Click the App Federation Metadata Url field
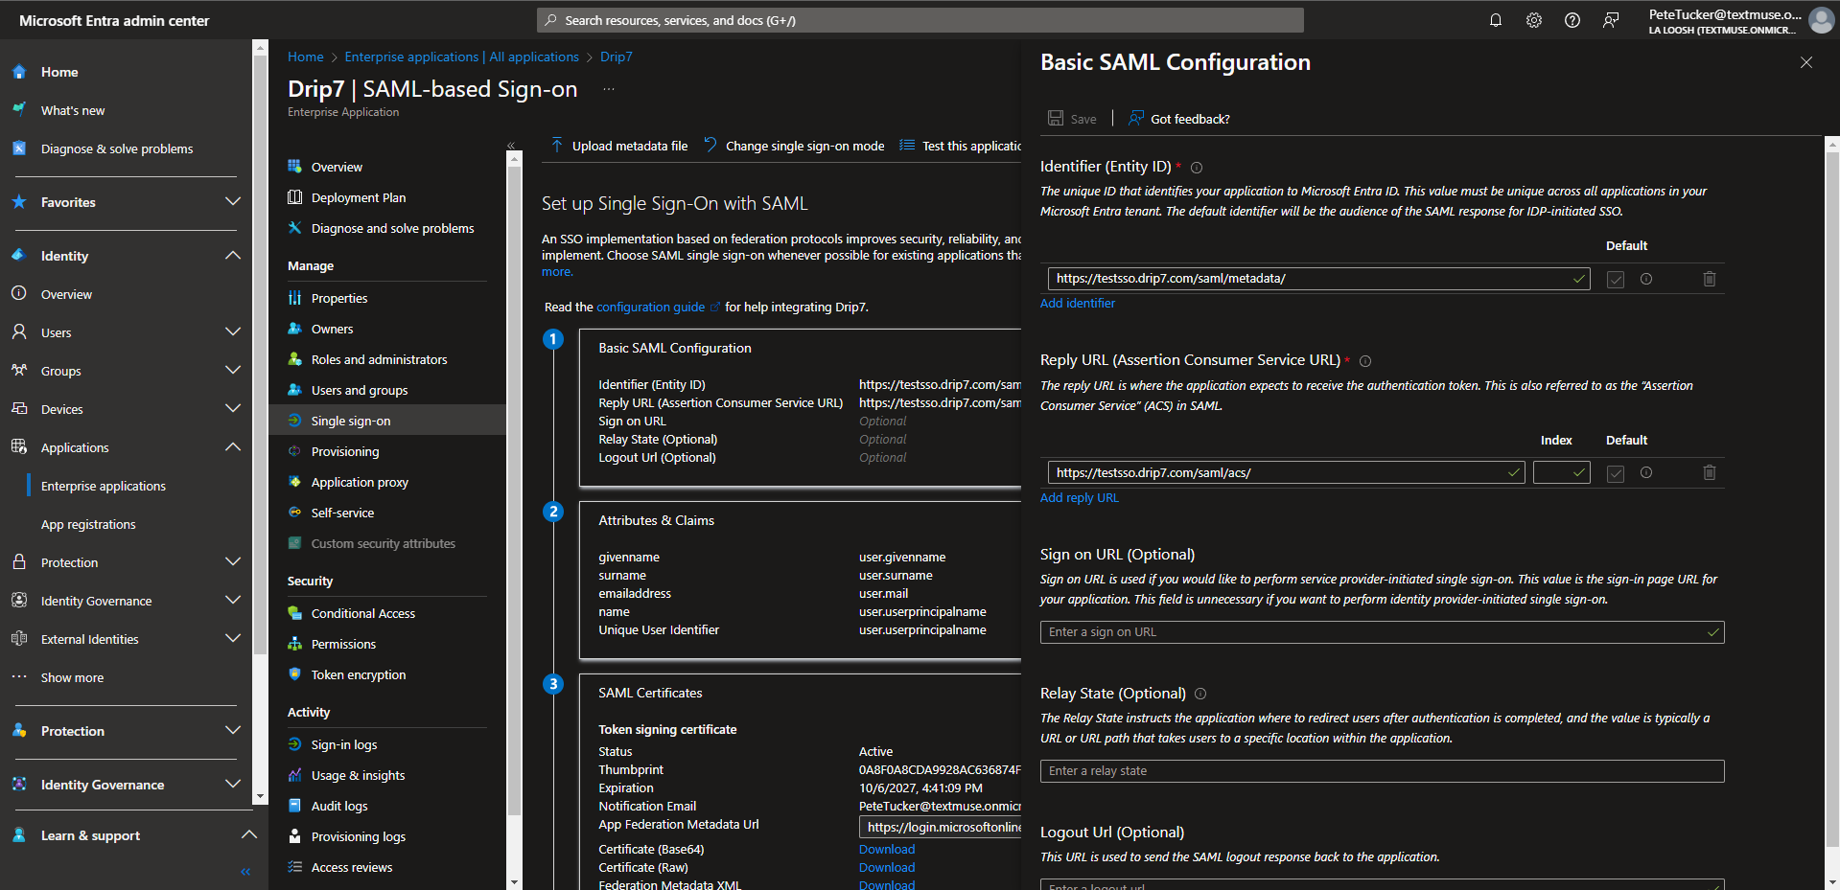 [941, 827]
